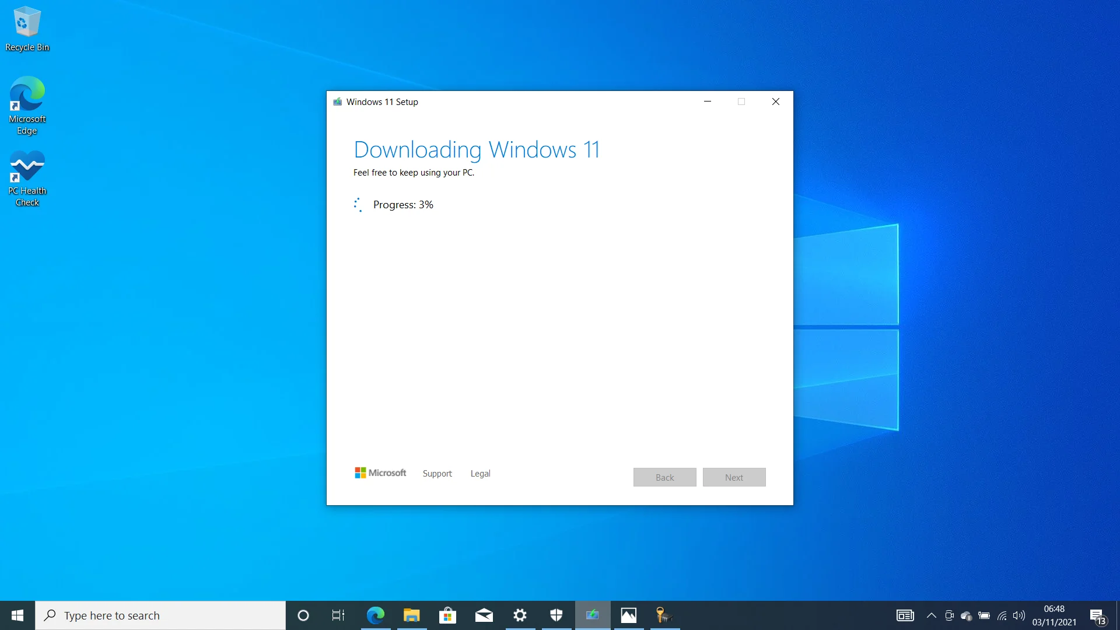Click the Windows Defender Shield taskbar icon
1120x630 pixels.
(556, 615)
